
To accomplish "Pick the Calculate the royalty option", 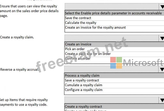I will (x=81, y=23).
